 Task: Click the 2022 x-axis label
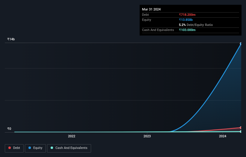tap(72, 136)
